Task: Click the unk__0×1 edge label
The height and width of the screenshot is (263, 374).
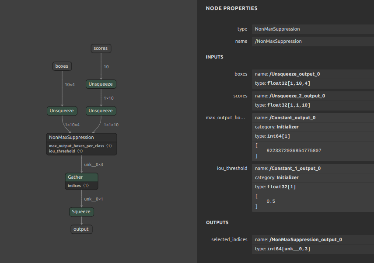Action: pos(94,199)
